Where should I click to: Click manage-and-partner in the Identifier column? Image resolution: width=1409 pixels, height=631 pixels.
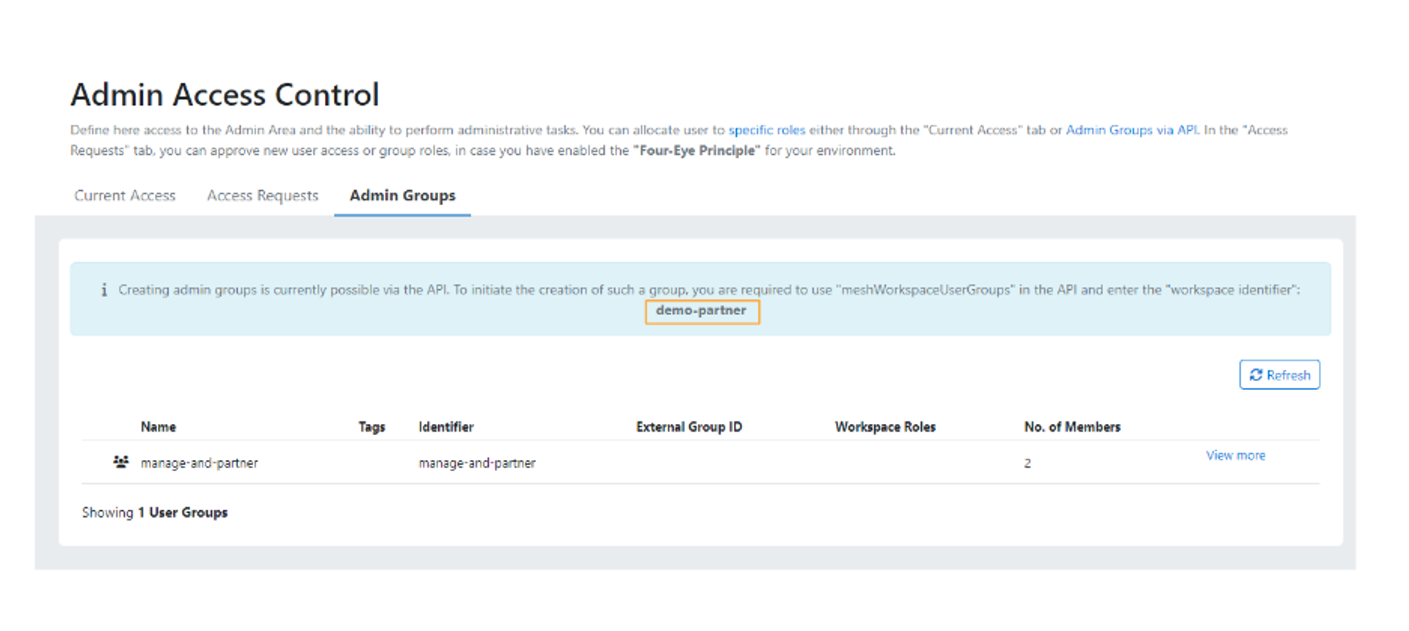coord(477,463)
